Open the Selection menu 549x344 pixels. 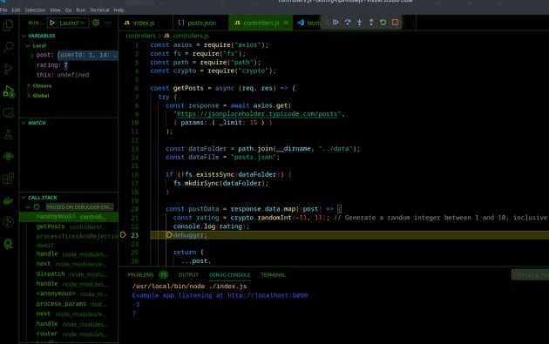pos(35,10)
